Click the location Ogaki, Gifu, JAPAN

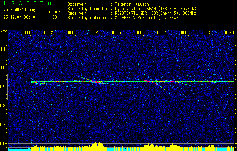pyautogui.click(x=136, y=9)
